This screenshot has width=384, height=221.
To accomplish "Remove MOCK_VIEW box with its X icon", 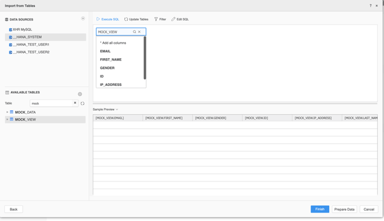I will coord(139,32).
